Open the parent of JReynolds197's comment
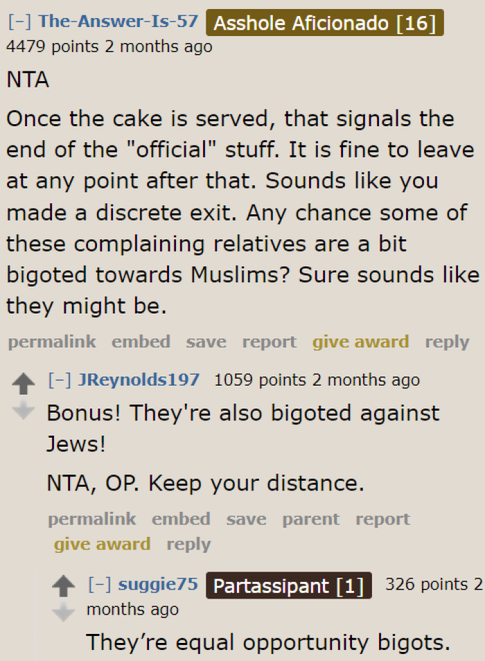Viewport: 485px width, 661px height. 310,519
